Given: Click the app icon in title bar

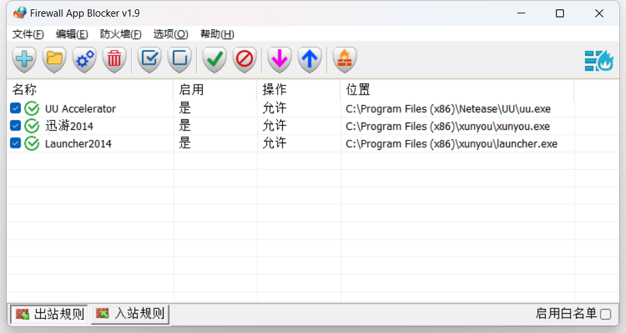Looking at the screenshot, I should point(19,13).
